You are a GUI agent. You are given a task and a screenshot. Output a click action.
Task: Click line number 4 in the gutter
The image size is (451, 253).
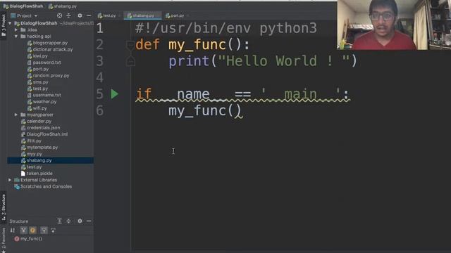pos(100,77)
